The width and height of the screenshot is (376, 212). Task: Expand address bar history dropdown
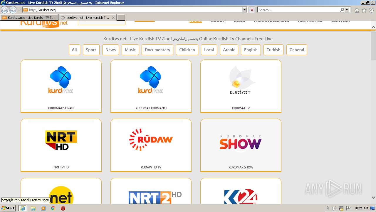(x=245, y=10)
